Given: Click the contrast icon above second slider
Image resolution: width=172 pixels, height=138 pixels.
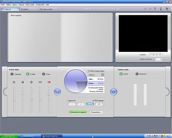Looking at the screenshot, I should tap(23, 82).
